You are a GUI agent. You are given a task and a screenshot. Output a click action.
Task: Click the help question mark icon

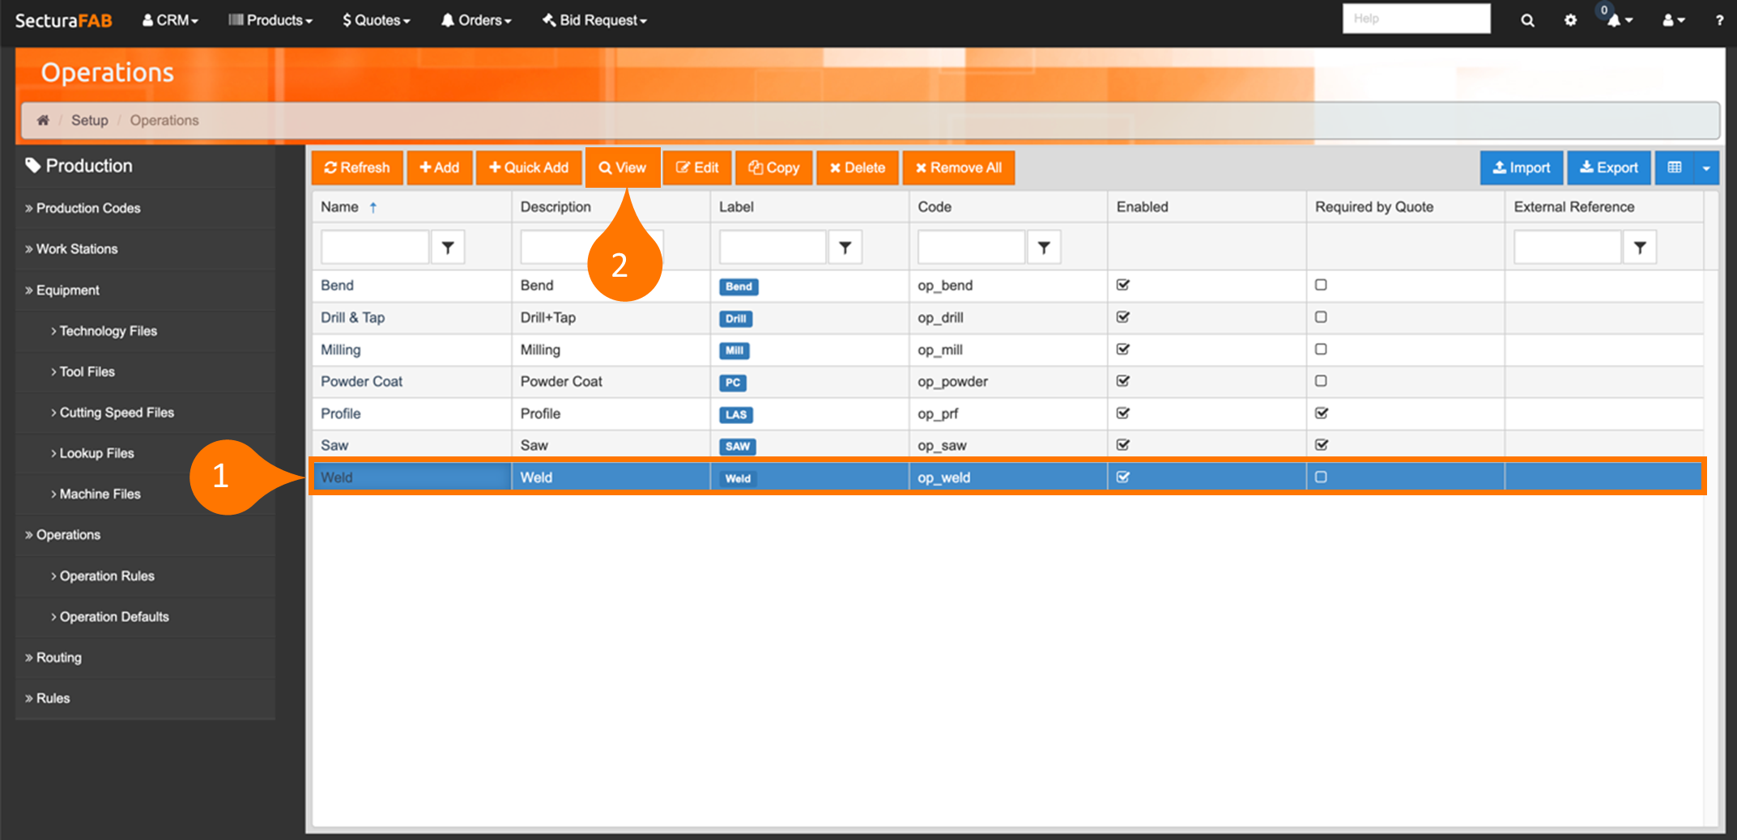pyautogui.click(x=1719, y=20)
